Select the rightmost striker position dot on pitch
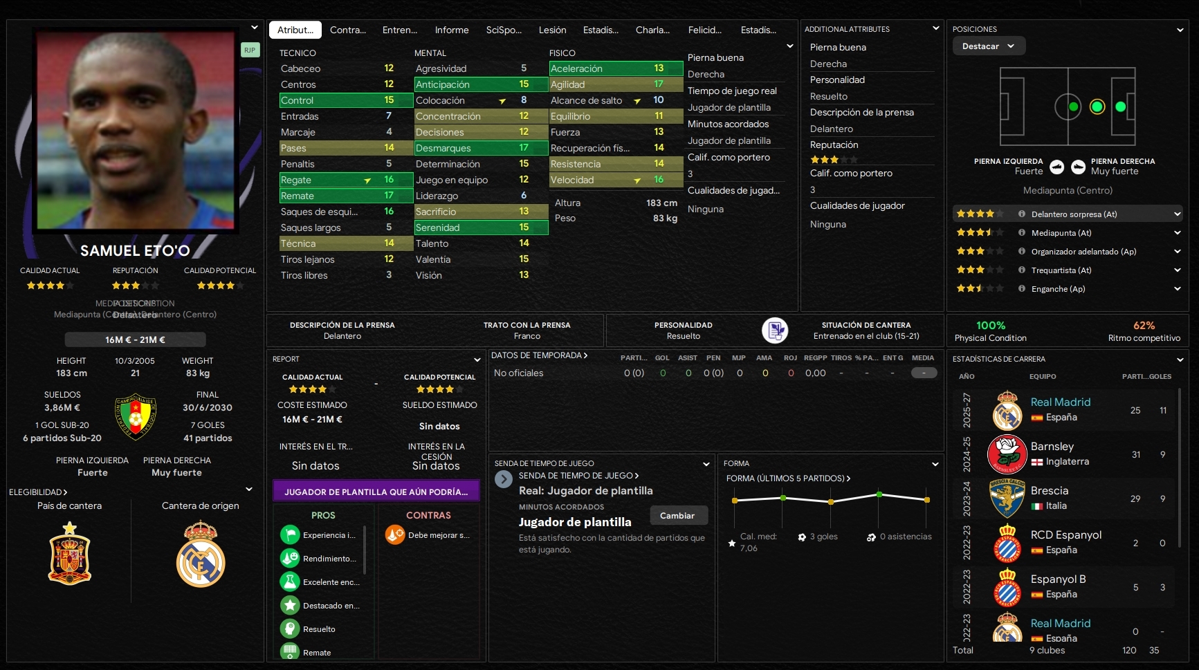The image size is (1199, 670). pos(1121,106)
